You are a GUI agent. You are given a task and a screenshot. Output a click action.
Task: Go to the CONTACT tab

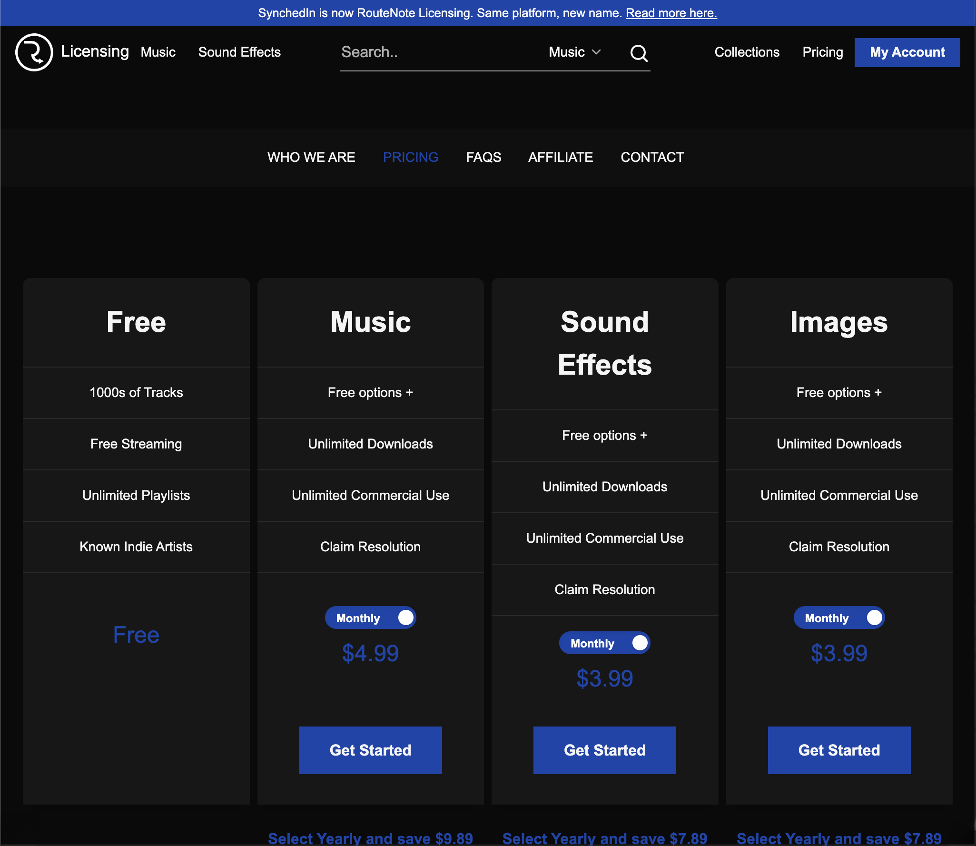click(652, 157)
